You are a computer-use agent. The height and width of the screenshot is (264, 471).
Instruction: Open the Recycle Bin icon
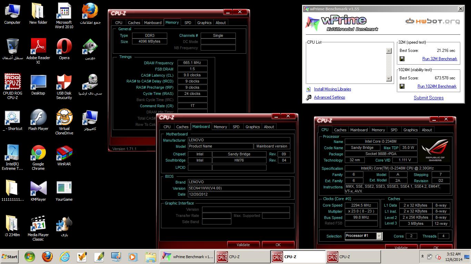point(12,49)
